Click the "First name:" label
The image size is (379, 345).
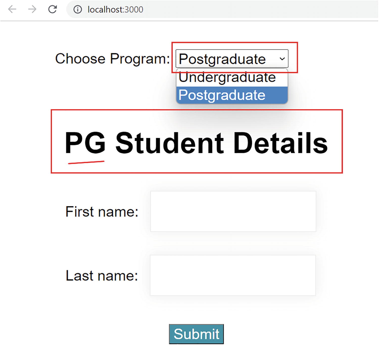click(102, 211)
